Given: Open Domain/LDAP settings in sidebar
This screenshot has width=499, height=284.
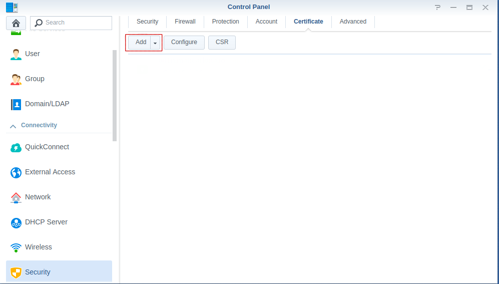Looking at the screenshot, I should (59, 104).
